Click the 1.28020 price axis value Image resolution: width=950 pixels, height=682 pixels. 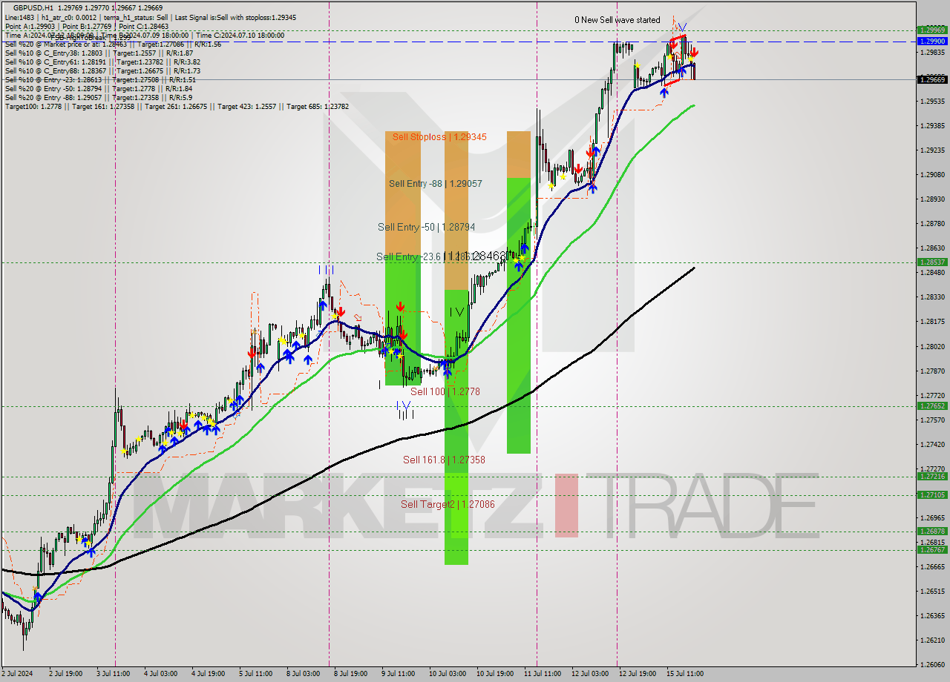(x=932, y=346)
